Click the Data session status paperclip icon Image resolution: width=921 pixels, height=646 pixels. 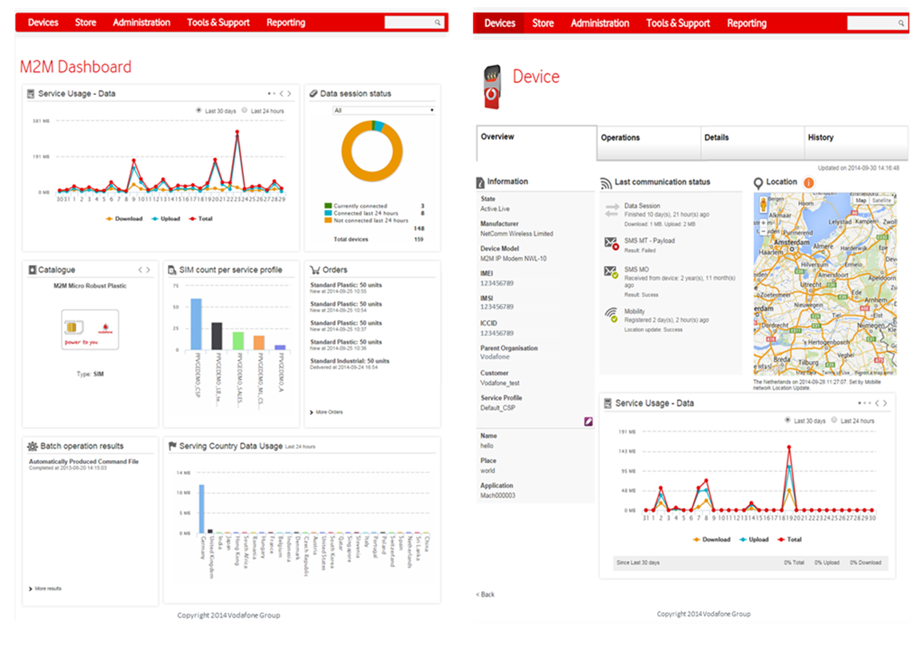[x=313, y=93]
